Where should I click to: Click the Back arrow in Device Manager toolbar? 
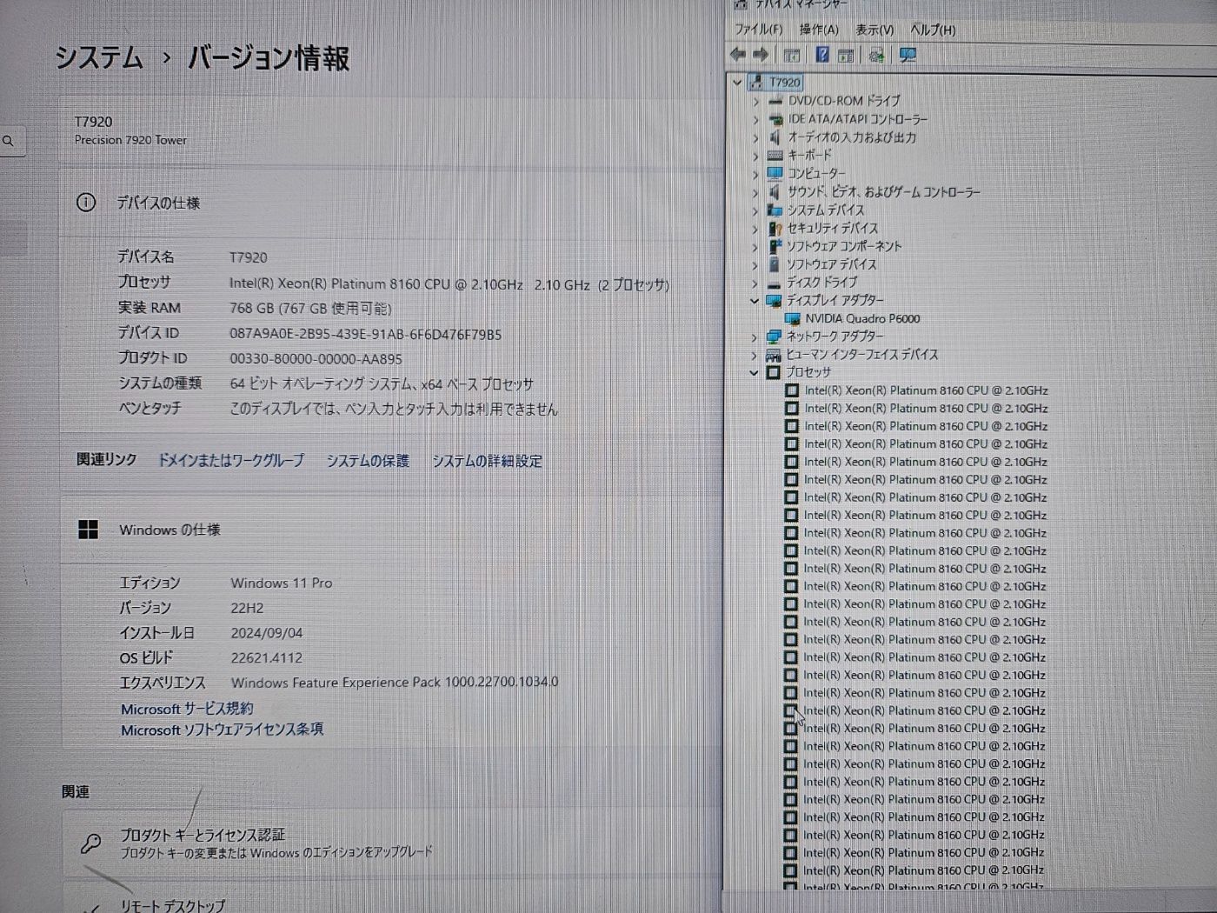(738, 55)
